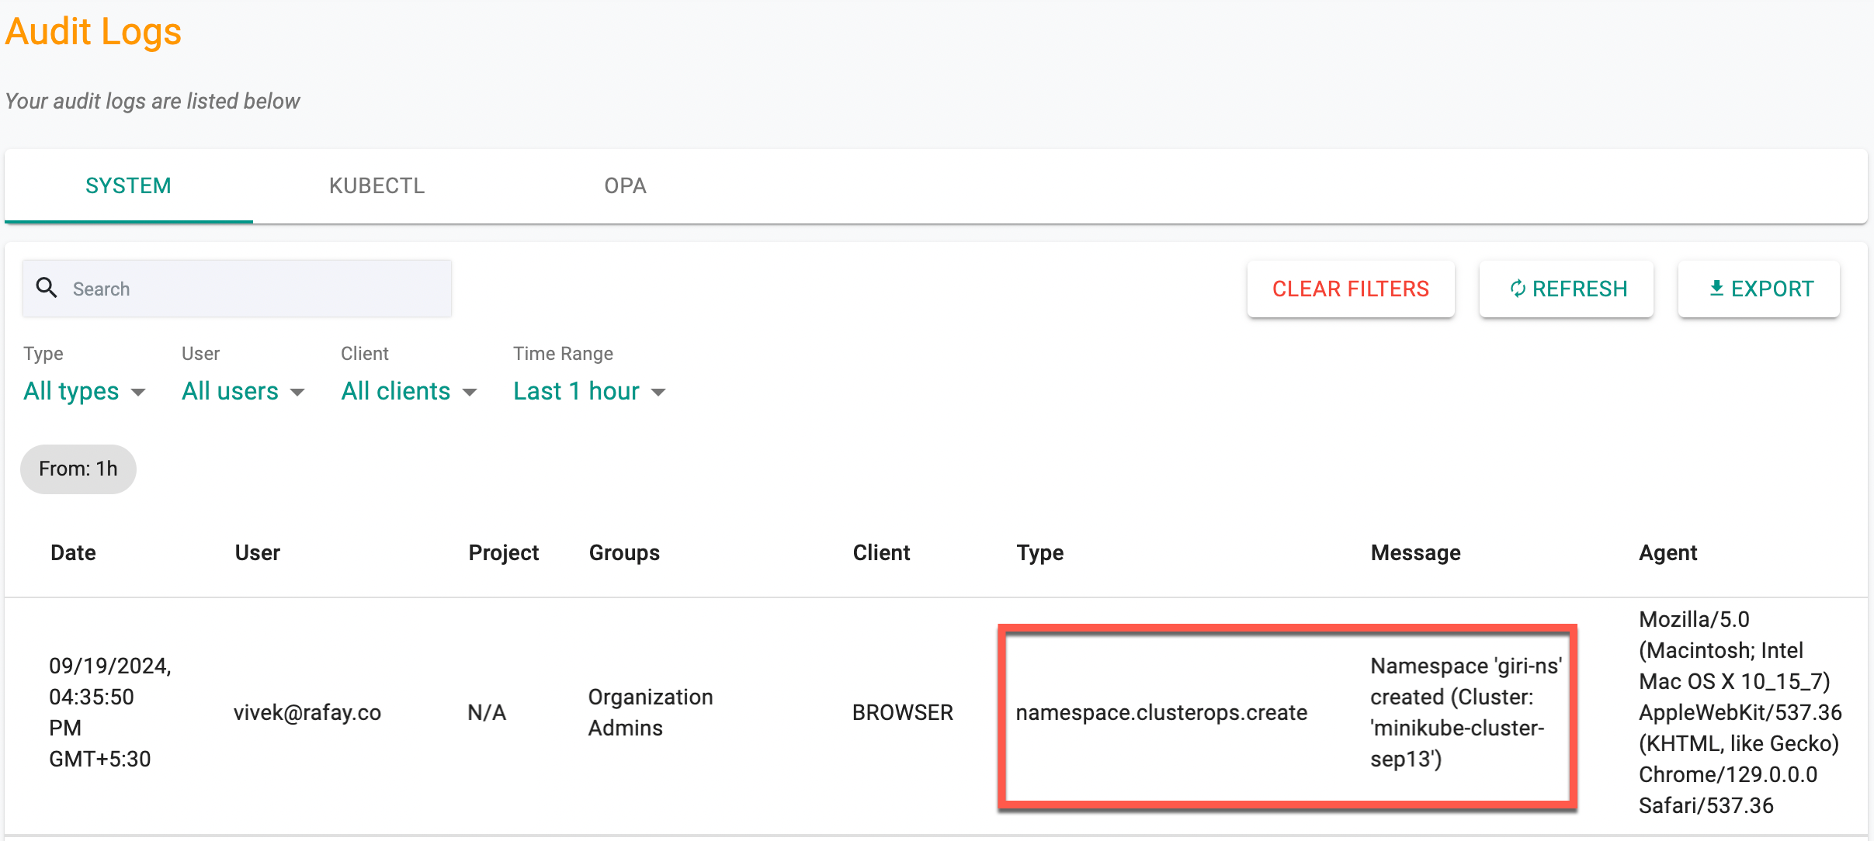
Task: Click the Mozilla/5.0 agent cell
Action: point(1740,712)
